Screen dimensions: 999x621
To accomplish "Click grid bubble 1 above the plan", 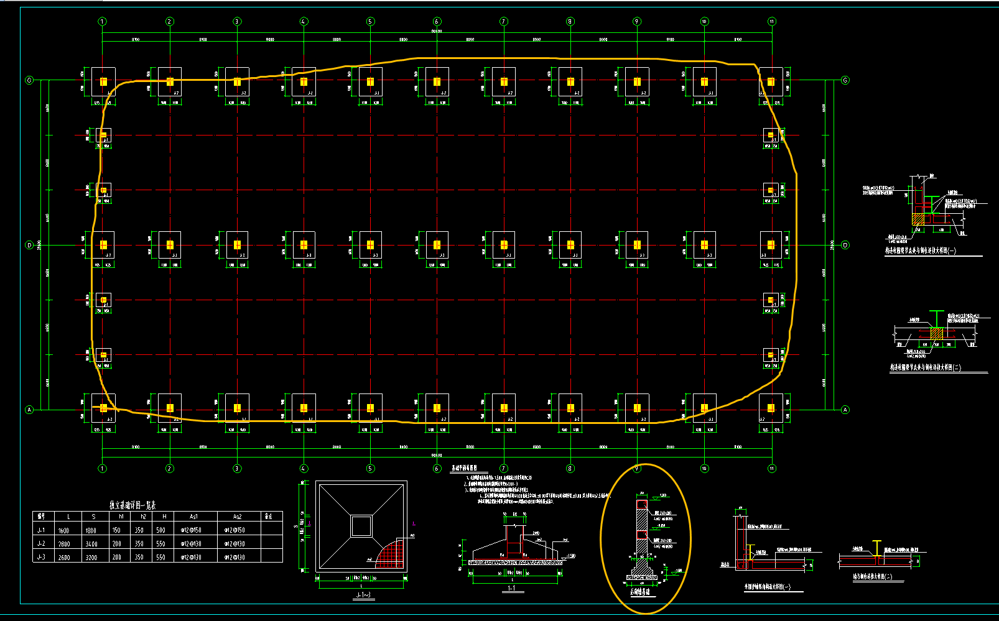I will point(103,22).
